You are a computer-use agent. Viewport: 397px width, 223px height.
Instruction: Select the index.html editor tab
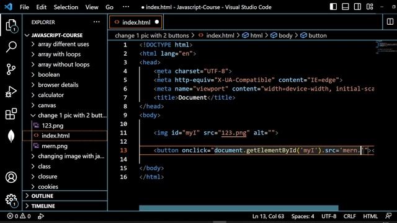tap(136, 22)
